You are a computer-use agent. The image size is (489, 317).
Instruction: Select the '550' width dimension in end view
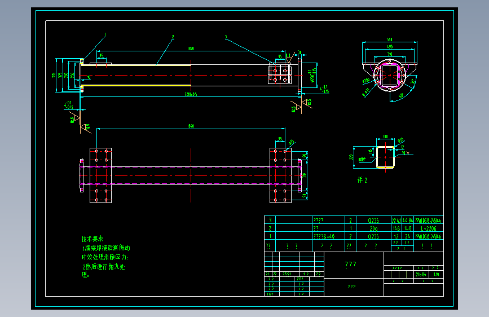tap(390, 39)
